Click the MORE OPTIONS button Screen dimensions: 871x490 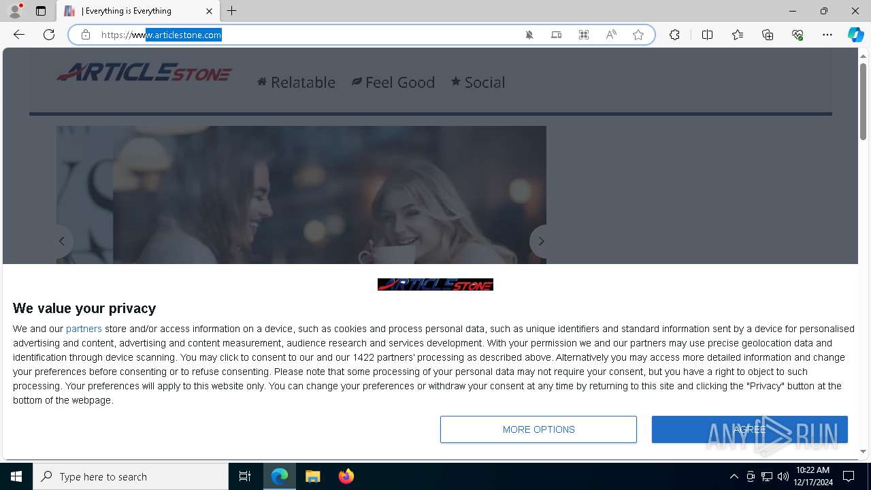click(538, 429)
